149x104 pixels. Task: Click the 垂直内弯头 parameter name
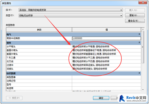point(12,50)
